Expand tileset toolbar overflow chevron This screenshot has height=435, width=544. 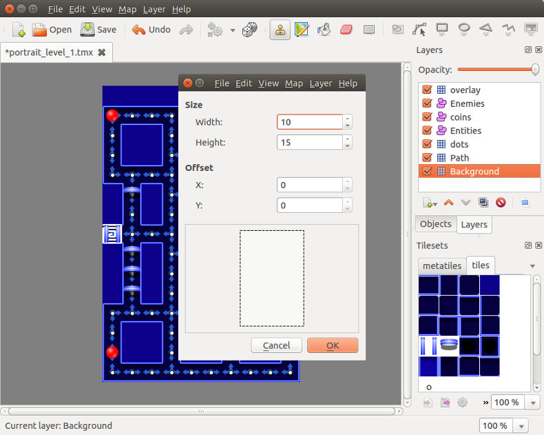pos(485,403)
